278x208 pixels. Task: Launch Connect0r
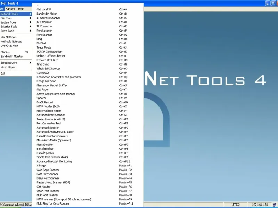pyautogui.click(x=88, y=73)
